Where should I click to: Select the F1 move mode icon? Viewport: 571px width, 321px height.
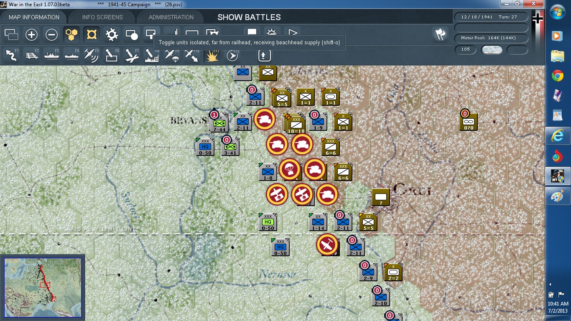(x=11, y=55)
